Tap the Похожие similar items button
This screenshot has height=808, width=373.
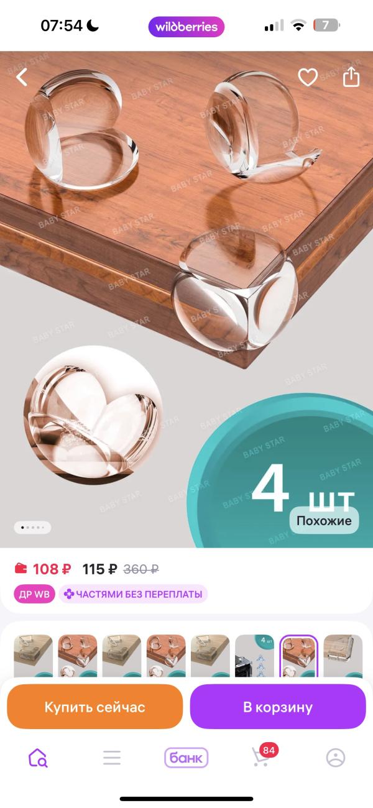coord(324,521)
